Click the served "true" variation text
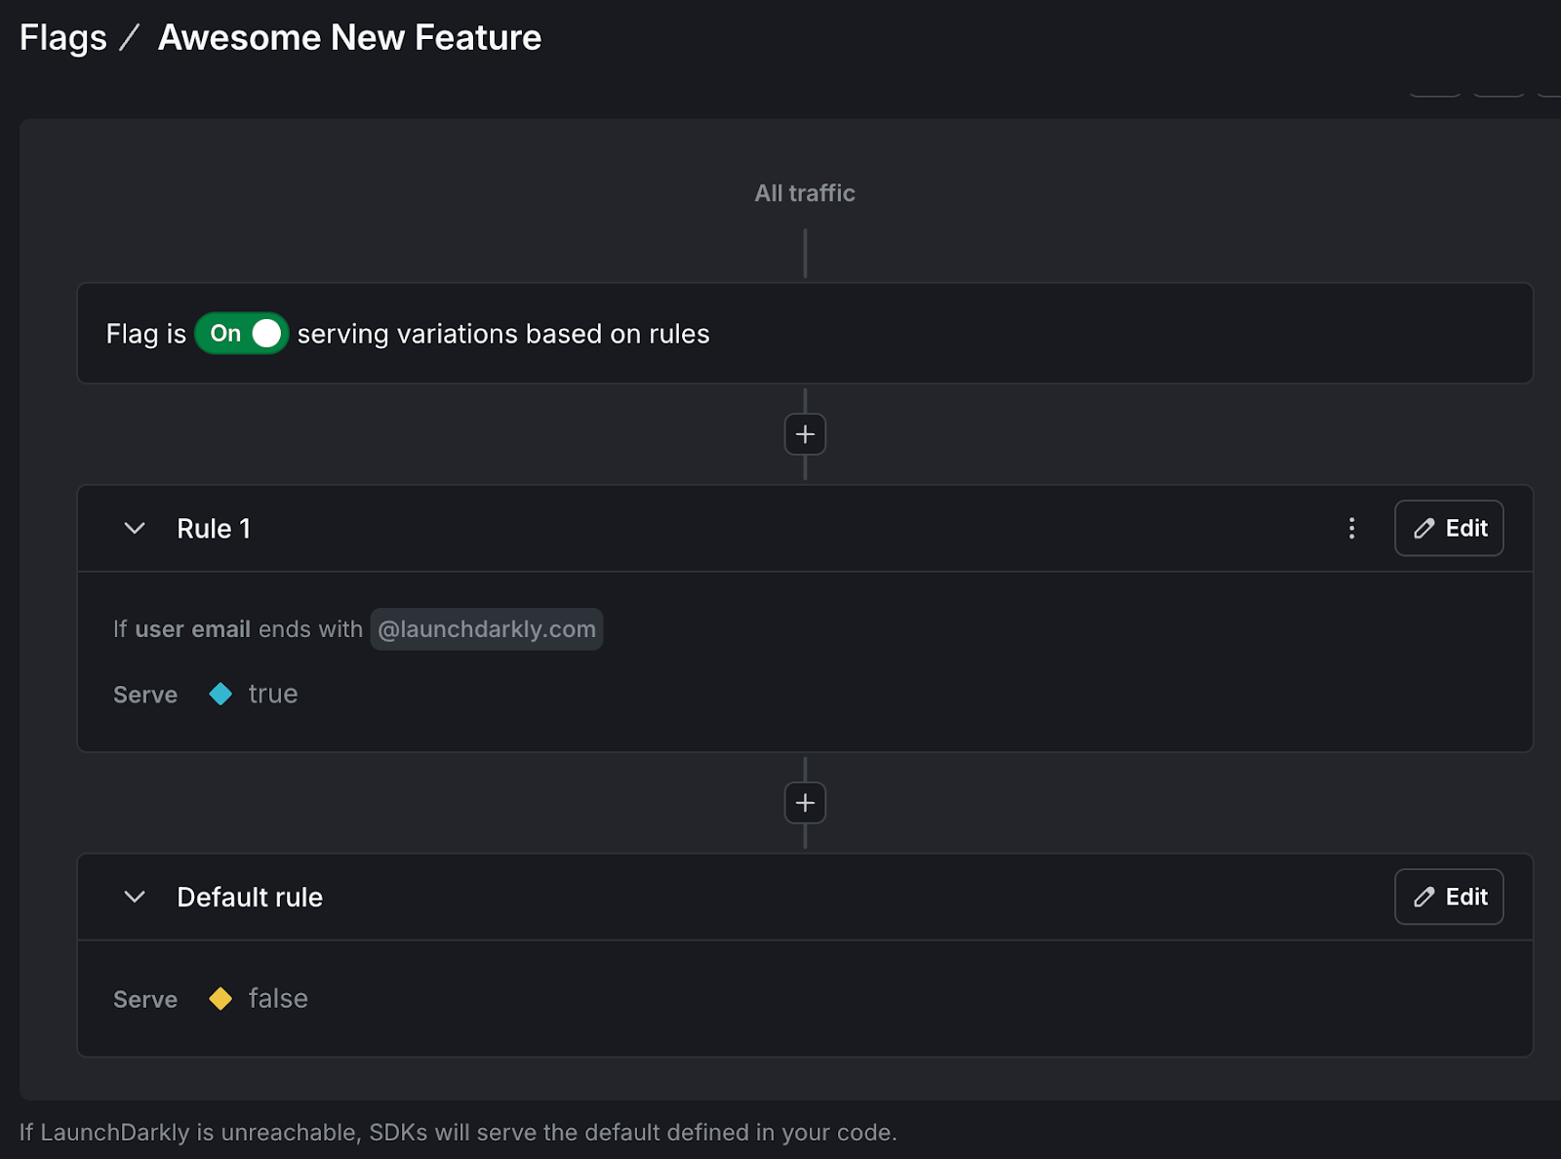 click(273, 694)
